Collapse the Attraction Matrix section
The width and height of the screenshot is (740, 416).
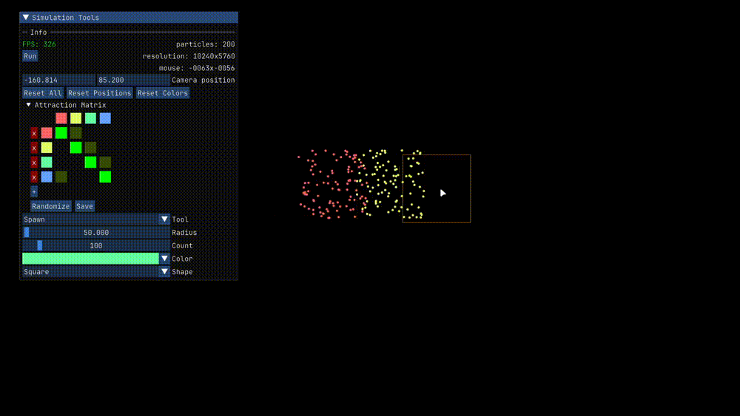pos(29,105)
